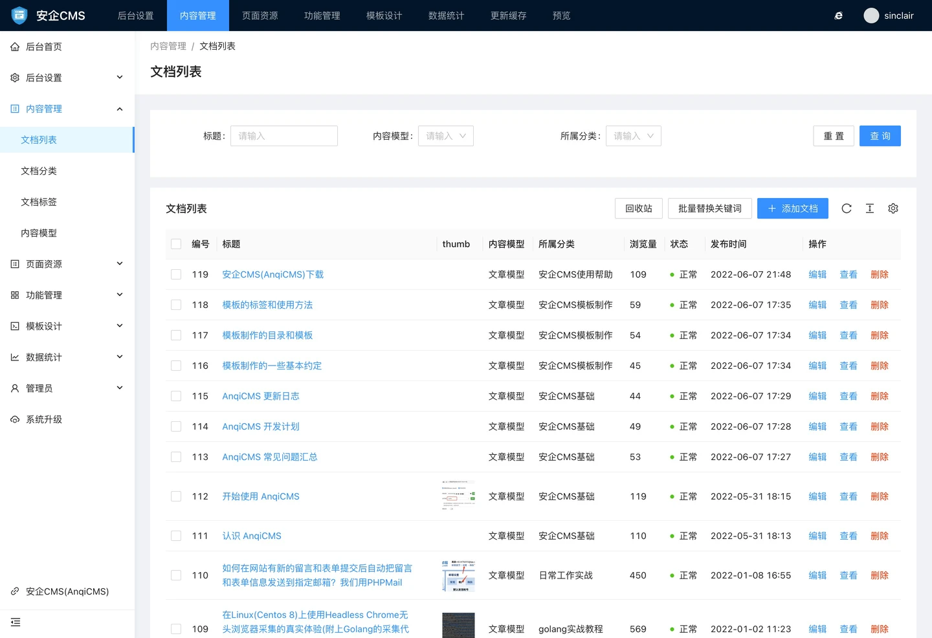Image resolution: width=932 pixels, height=638 pixels.
Task: Click thumbnail image of document 110
Action: [458, 575]
